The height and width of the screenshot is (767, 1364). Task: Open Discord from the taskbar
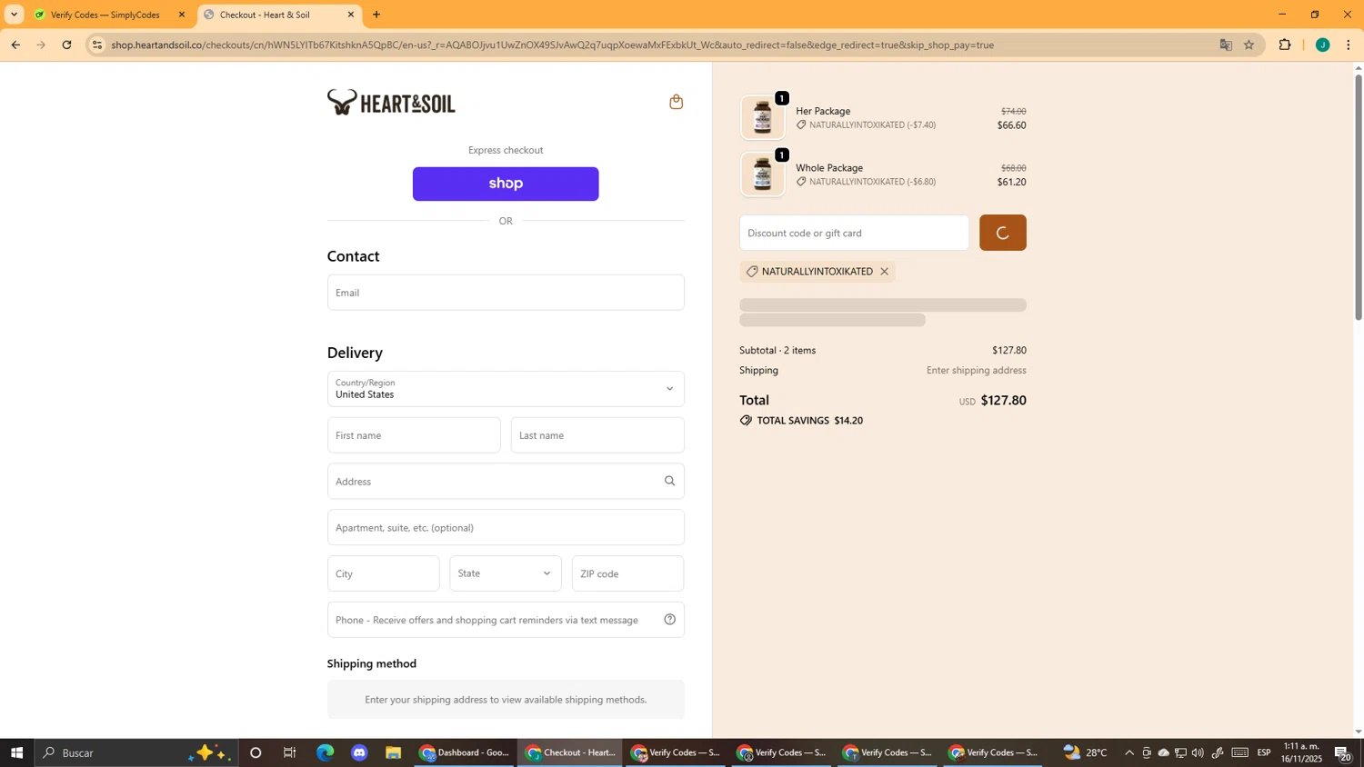(x=359, y=753)
